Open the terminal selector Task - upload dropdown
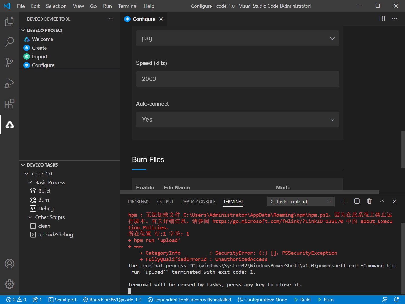Image resolution: width=405 pixels, height=304 pixels. 301,201
